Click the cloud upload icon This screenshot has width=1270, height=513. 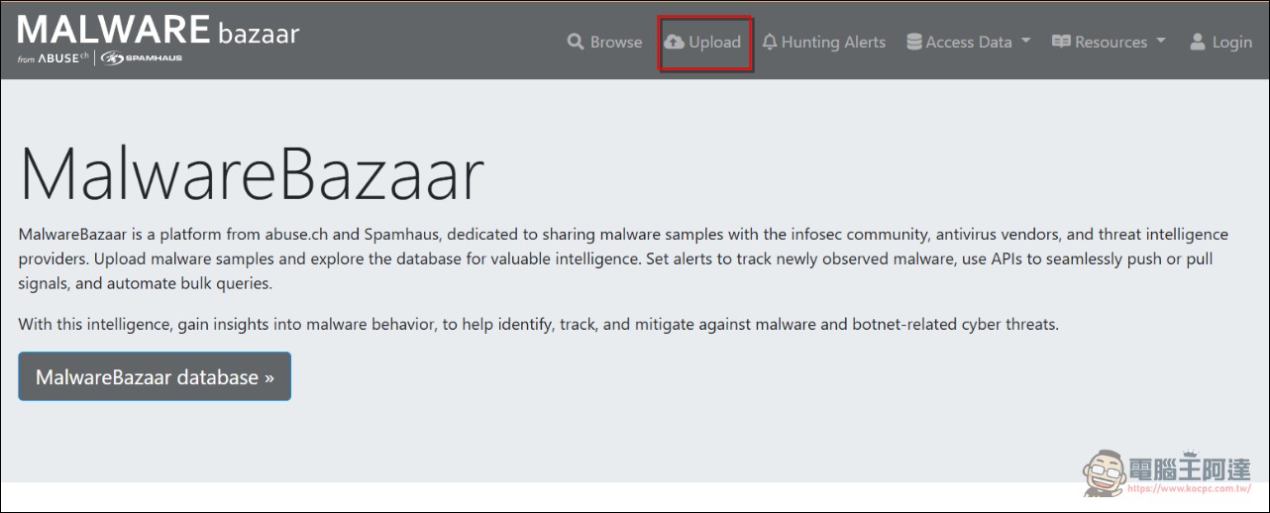[x=675, y=42]
